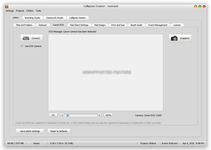The image size is (211, 150).
Task: Go to the Event Management tab
Action: point(158,25)
